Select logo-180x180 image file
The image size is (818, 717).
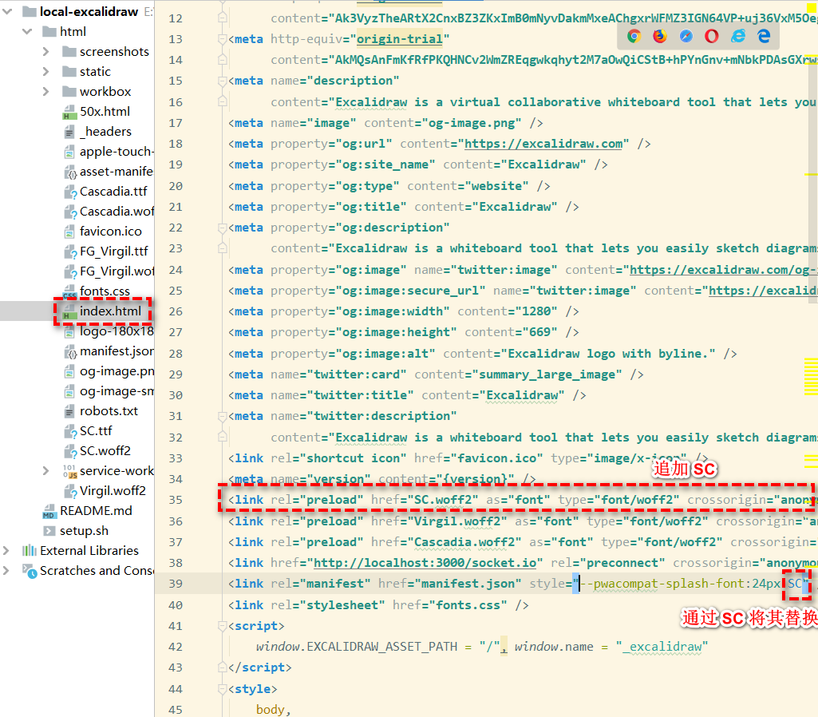[117, 331]
